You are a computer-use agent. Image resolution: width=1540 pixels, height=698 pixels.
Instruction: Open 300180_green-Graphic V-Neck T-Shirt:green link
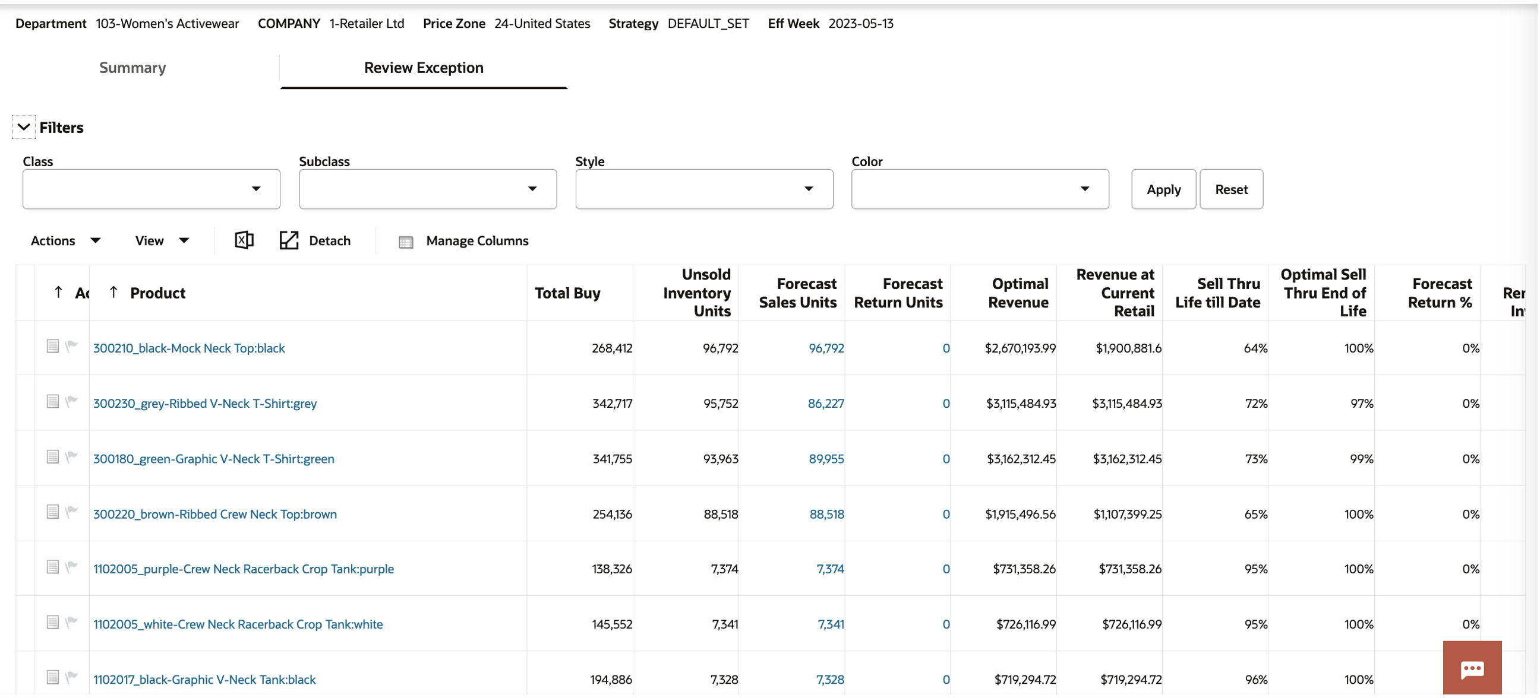click(x=213, y=459)
